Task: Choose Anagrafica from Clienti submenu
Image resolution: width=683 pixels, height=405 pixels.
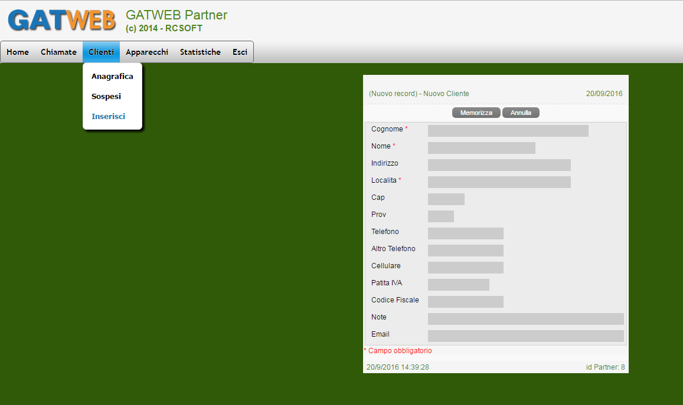Action: tap(112, 77)
